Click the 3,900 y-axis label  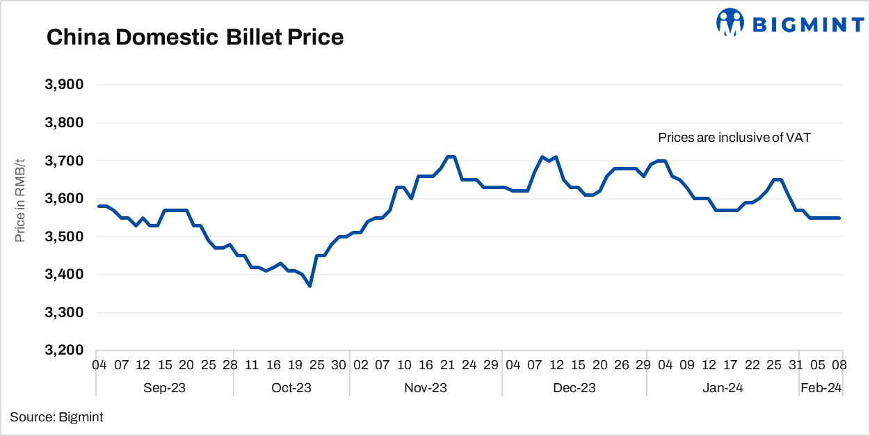(64, 85)
